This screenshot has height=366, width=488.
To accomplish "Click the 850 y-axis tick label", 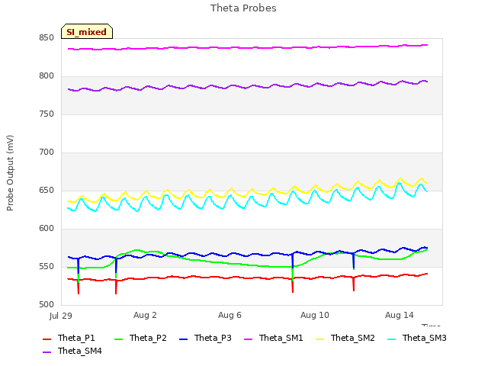I will click(47, 38).
